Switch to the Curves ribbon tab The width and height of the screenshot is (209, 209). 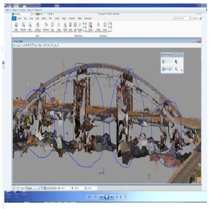pos(31,18)
